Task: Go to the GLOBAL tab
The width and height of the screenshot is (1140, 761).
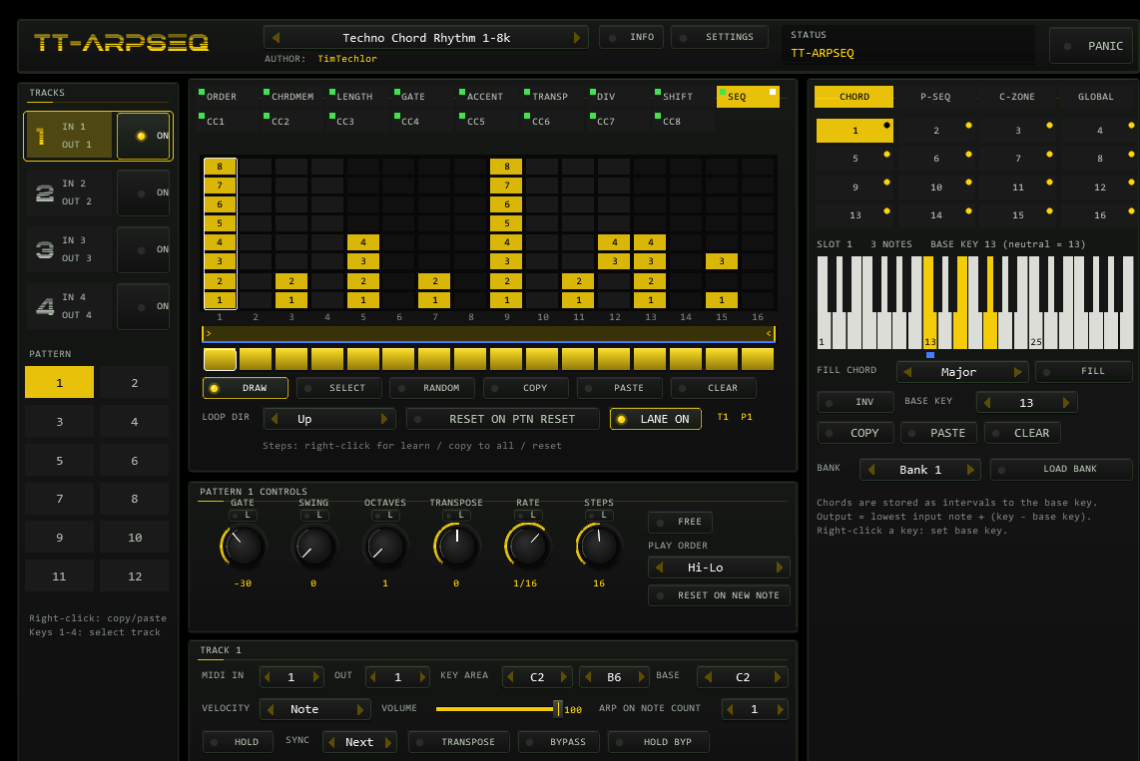Action: 1096,97
